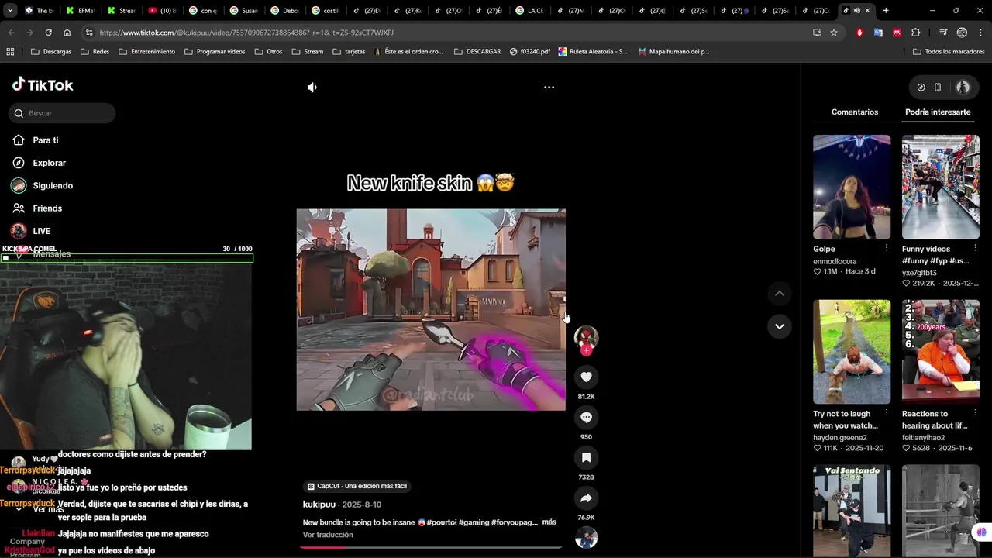This screenshot has height=558, width=992.
Task: Switch to the Comentarios tab
Action: point(855,112)
